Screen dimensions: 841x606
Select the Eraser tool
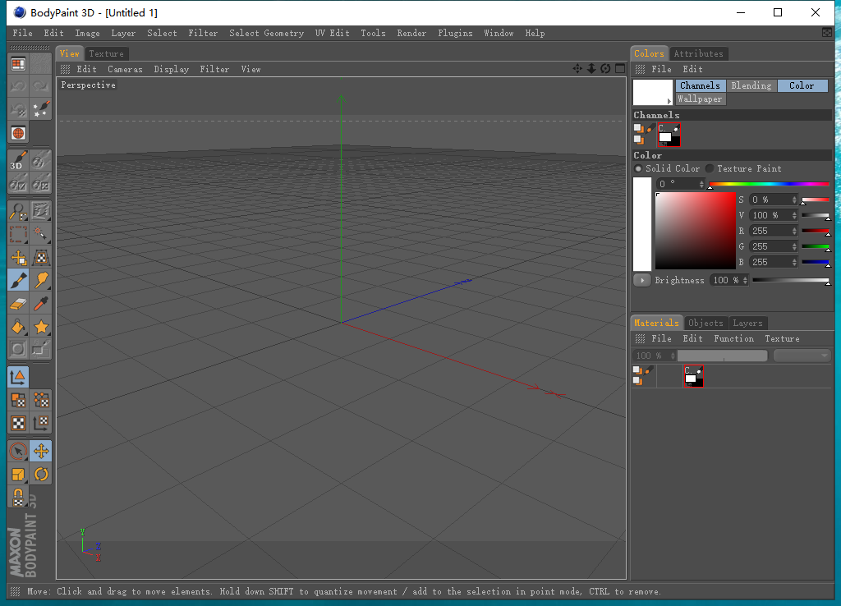coord(18,304)
